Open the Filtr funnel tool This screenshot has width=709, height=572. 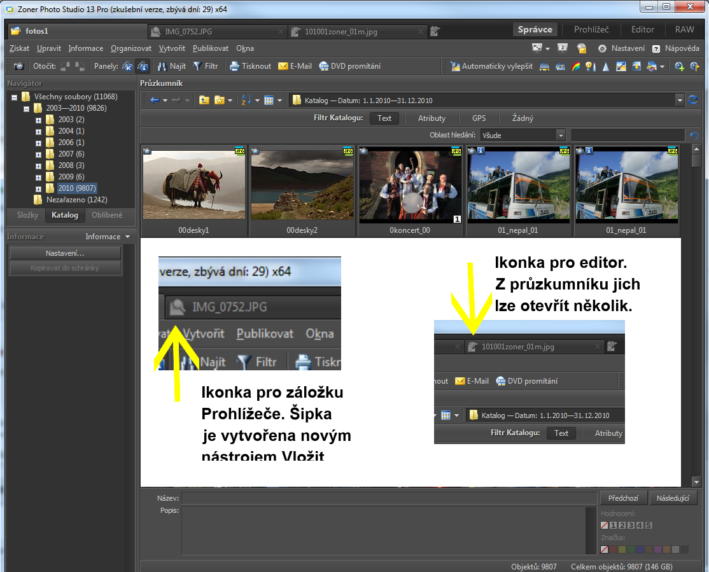(197, 66)
